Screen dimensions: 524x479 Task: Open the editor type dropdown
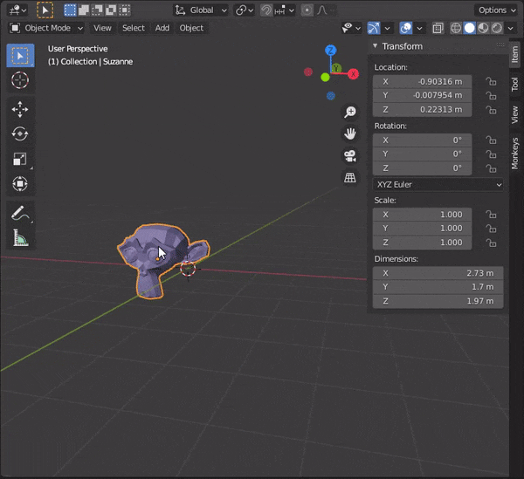17,10
